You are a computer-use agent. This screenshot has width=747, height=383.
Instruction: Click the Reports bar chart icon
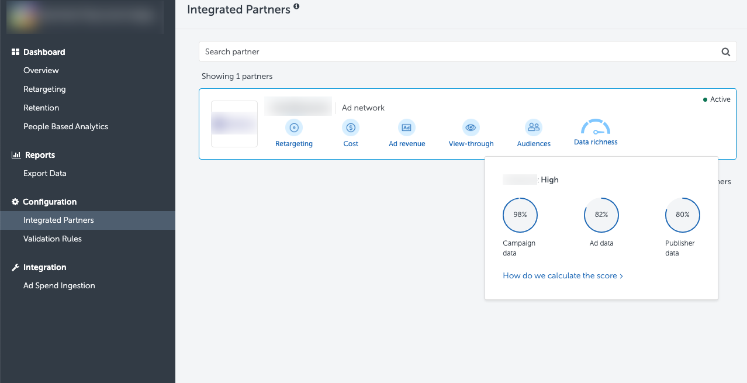[16, 155]
